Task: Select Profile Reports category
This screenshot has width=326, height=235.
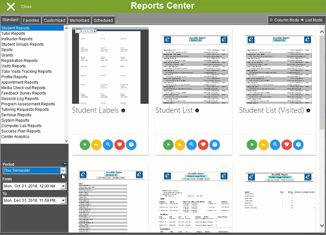Action: (x=32, y=77)
